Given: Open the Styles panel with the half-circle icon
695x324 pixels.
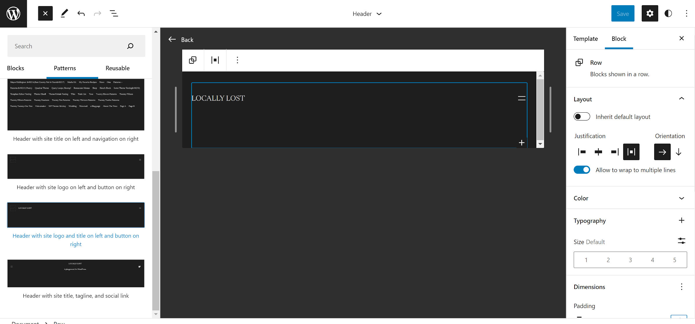Looking at the screenshot, I should pyautogui.click(x=668, y=13).
